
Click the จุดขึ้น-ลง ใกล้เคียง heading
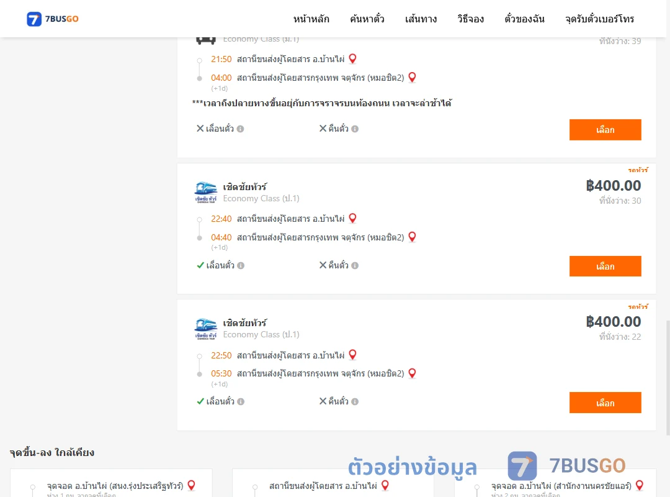point(52,452)
